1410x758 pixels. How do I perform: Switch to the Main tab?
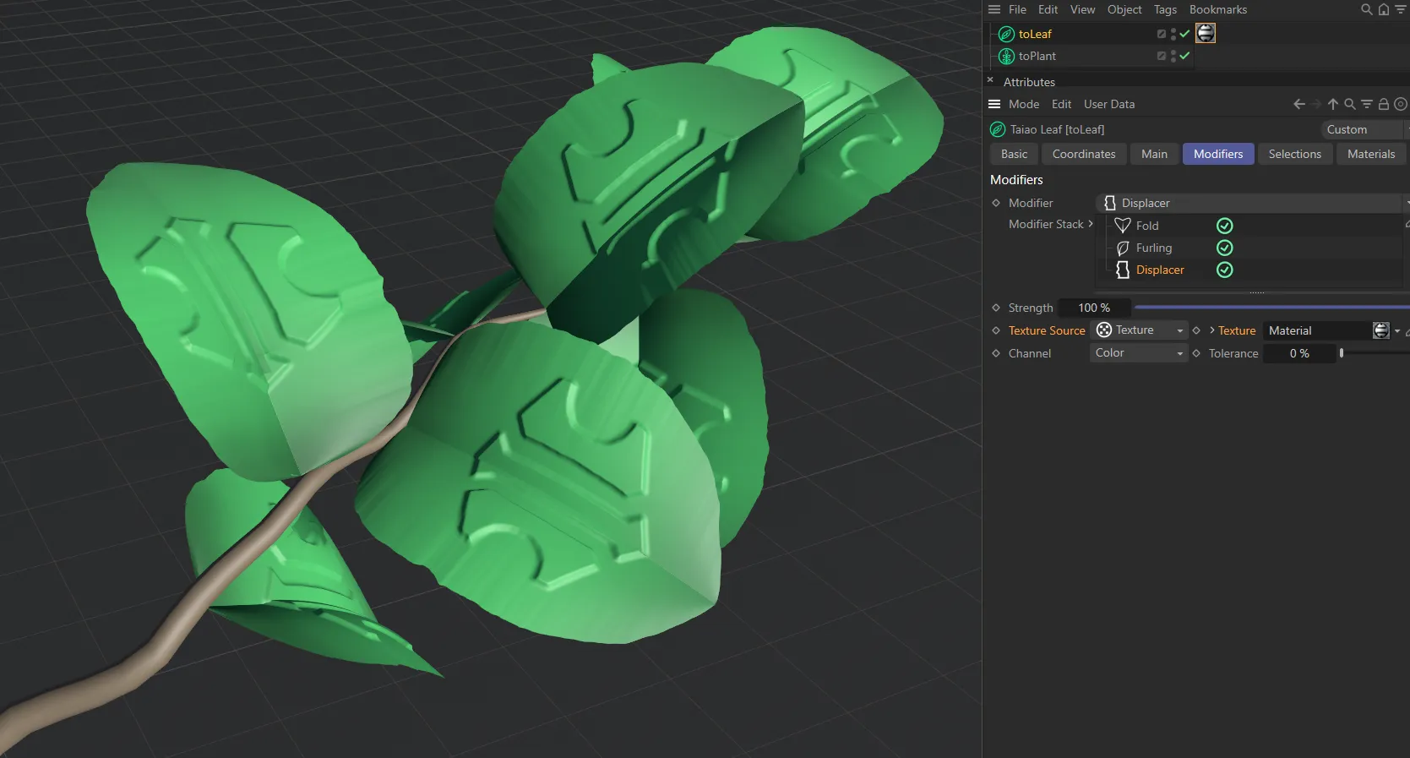[x=1154, y=154]
